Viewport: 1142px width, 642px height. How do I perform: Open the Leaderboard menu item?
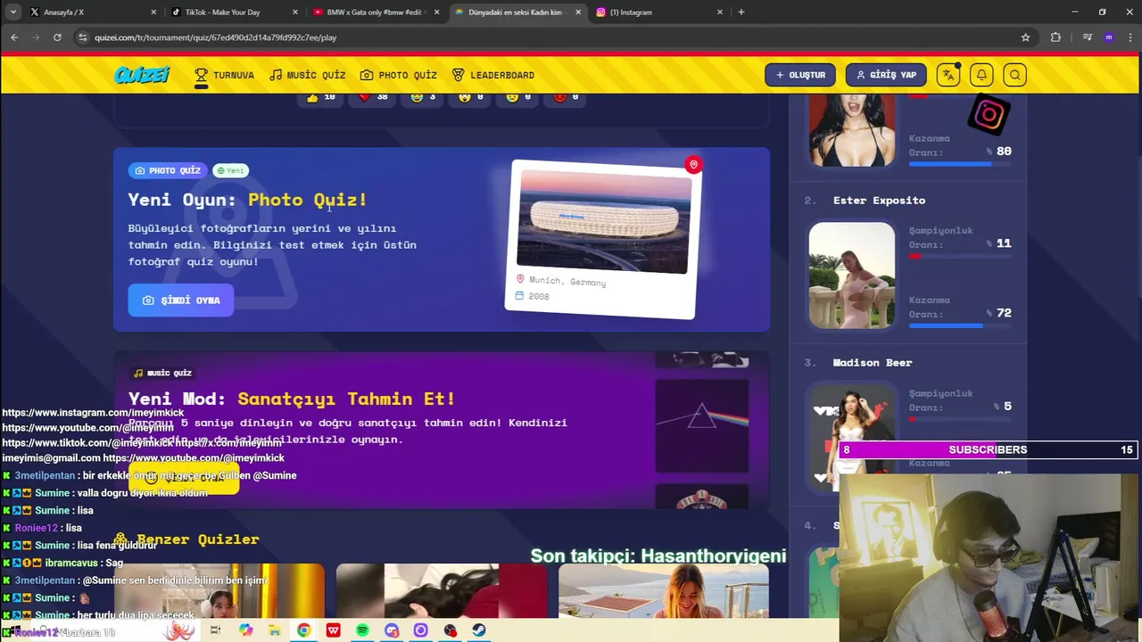tap(493, 75)
